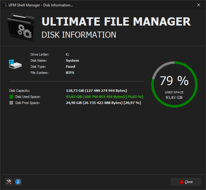
Task: Click the hammer tools icon at the bottom
Action: 9,182
